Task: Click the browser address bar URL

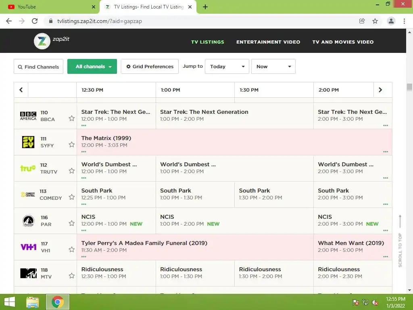Action: click(100, 21)
